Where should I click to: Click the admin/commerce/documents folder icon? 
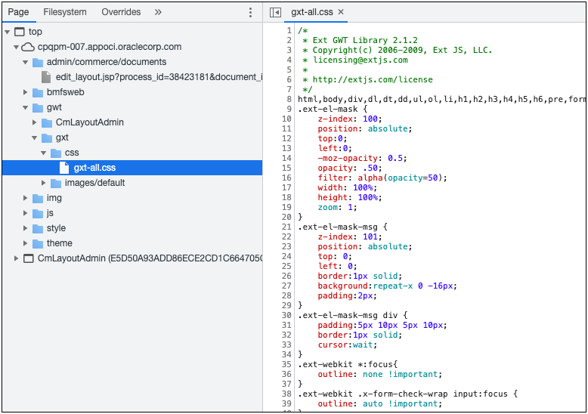[x=38, y=62]
